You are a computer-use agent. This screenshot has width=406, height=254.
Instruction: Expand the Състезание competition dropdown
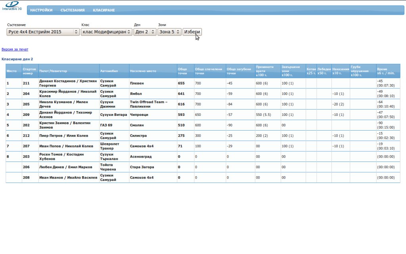click(43, 32)
